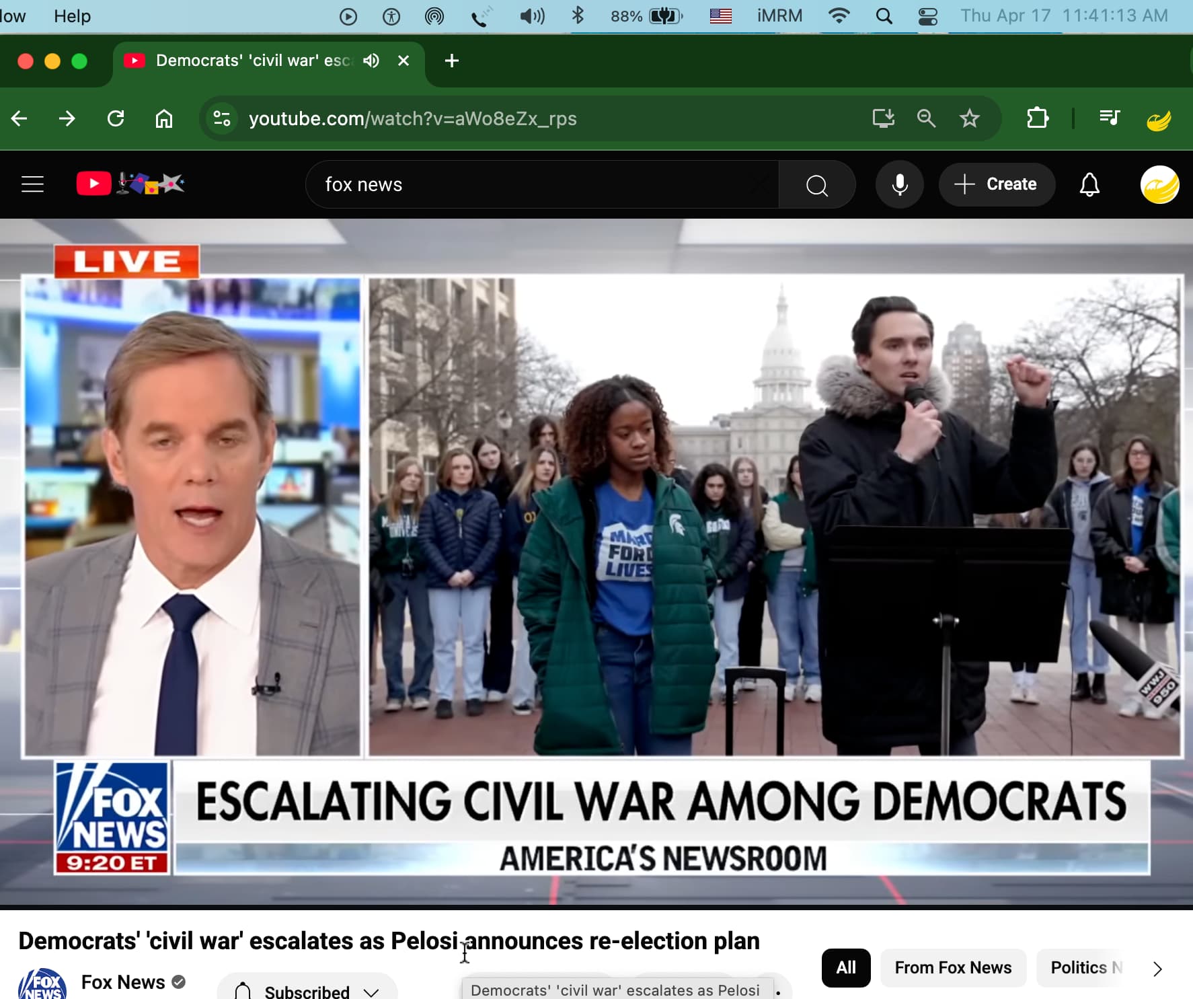1193x999 pixels.
Task: Start voice search with the microphone
Action: coord(899,184)
